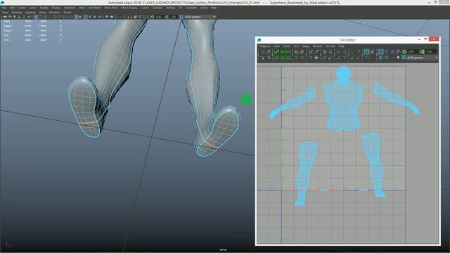
Task: Open the viewport Renderer menu
Action: [x=55, y=13]
